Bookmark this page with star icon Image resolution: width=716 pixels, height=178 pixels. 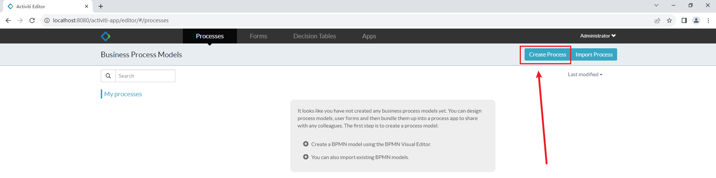[x=669, y=20]
